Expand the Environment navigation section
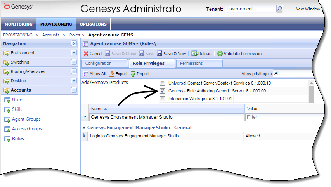 coord(74,53)
